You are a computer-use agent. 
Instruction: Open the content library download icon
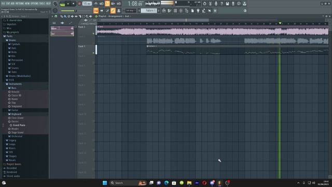tap(244, 4)
